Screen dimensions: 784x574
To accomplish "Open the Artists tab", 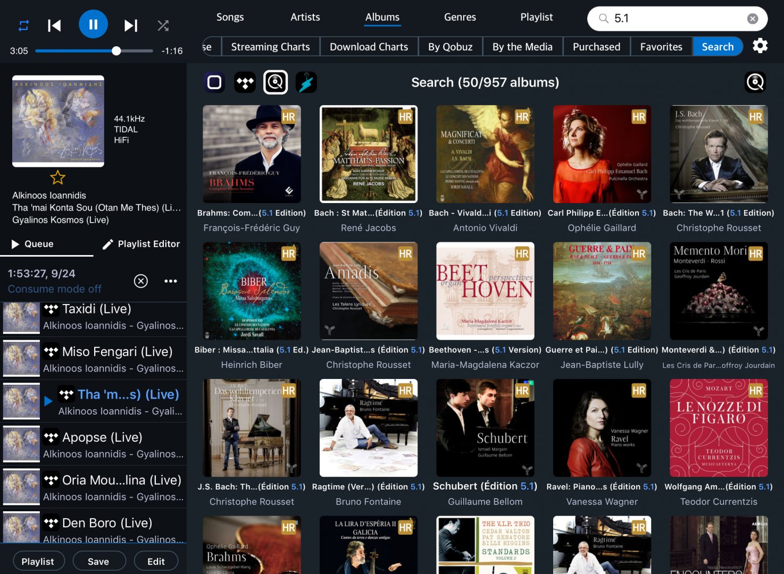I will (x=305, y=17).
